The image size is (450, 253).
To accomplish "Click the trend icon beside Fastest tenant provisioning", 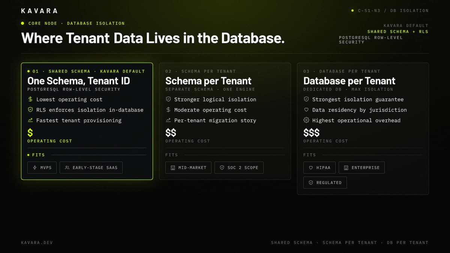I will 30,120.
